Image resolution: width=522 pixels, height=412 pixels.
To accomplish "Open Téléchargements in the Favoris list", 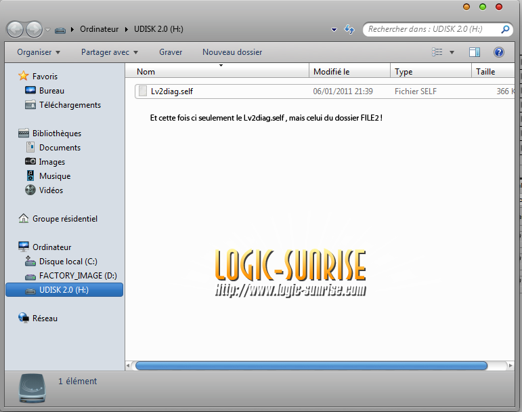I will 70,105.
